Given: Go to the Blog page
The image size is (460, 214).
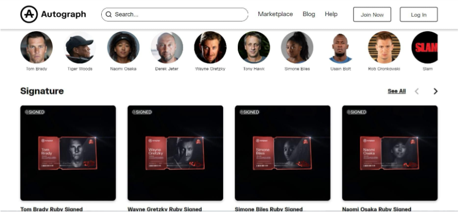Looking at the screenshot, I should click(x=309, y=14).
